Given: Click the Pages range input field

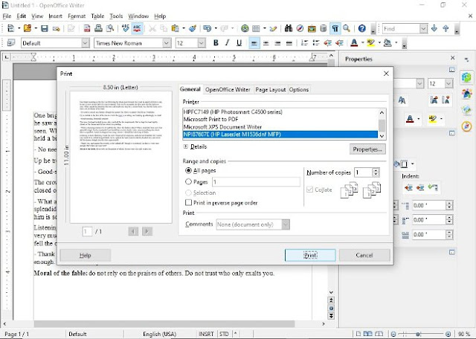Looking at the screenshot, I should pos(256,182).
